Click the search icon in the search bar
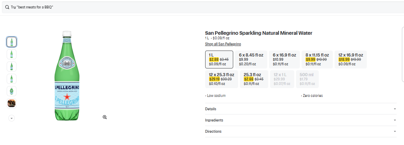The image size is (404, 145). pos(7,7)
